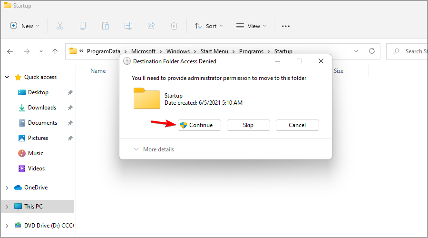The image size is (428, 238).
Task: Collapse the Quick access tree
Action: click(x=7, y=77)
